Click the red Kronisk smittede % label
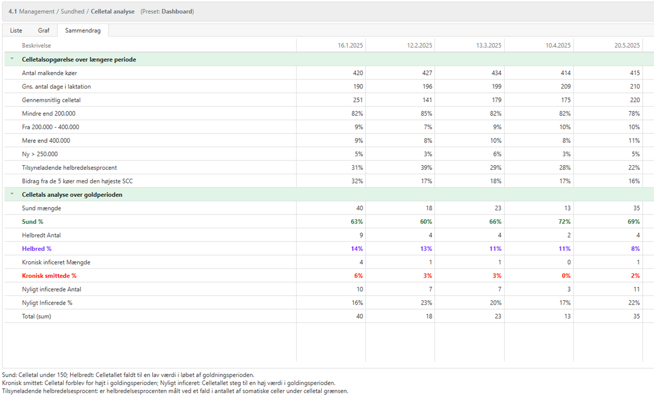This screenshot has width=654, height=400. click(x=49, y=276)
